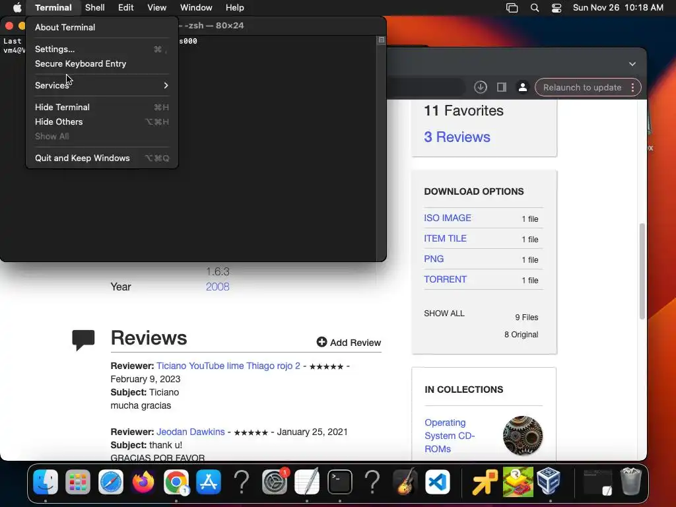Expand the Services submenu

(102, 85)
